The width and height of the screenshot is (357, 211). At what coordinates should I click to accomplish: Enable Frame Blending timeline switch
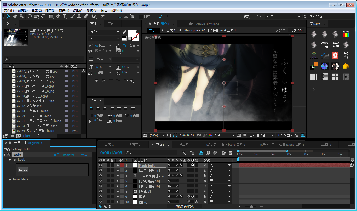[208, 153]
